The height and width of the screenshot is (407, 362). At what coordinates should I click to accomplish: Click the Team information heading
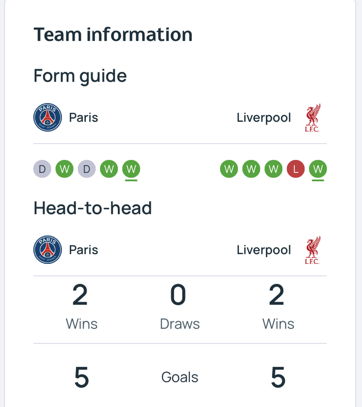pos(113,35)
